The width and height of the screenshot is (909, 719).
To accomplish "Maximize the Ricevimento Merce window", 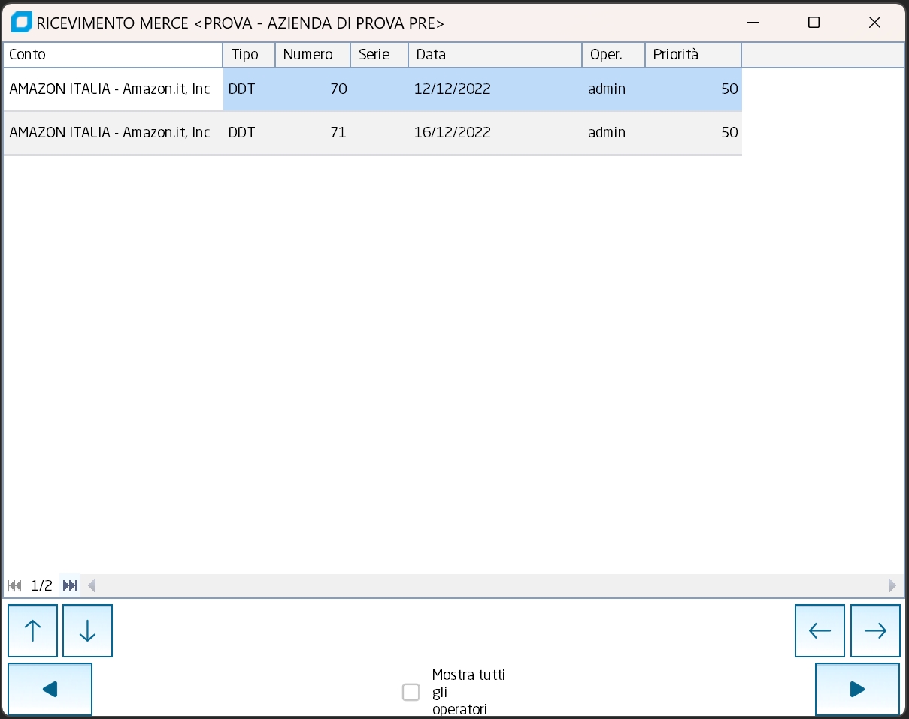I will 814,23.
